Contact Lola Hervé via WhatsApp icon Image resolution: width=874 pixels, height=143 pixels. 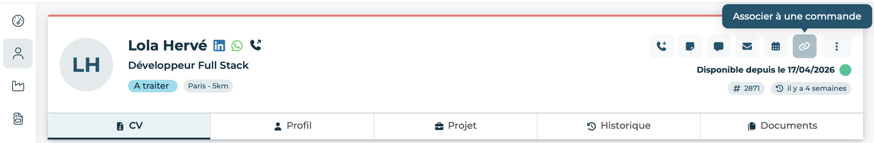pyautogui.click(x=237, y=46)
